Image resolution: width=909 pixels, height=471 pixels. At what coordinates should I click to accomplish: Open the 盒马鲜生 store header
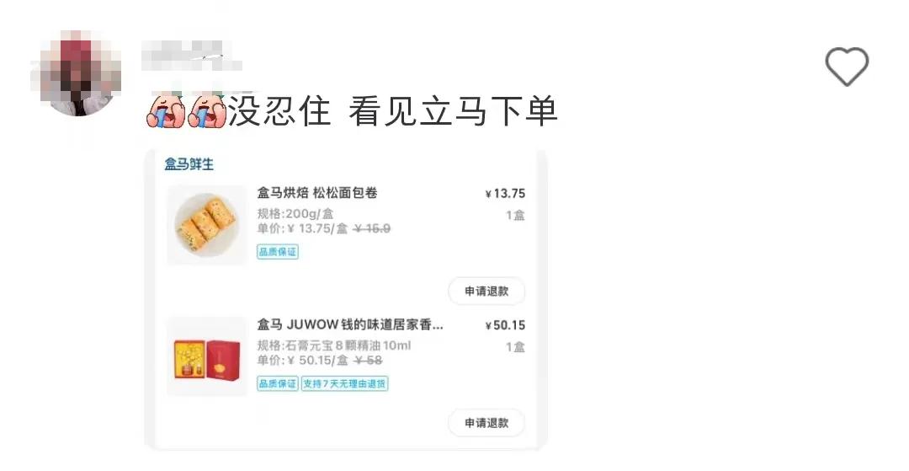point(189,164)
